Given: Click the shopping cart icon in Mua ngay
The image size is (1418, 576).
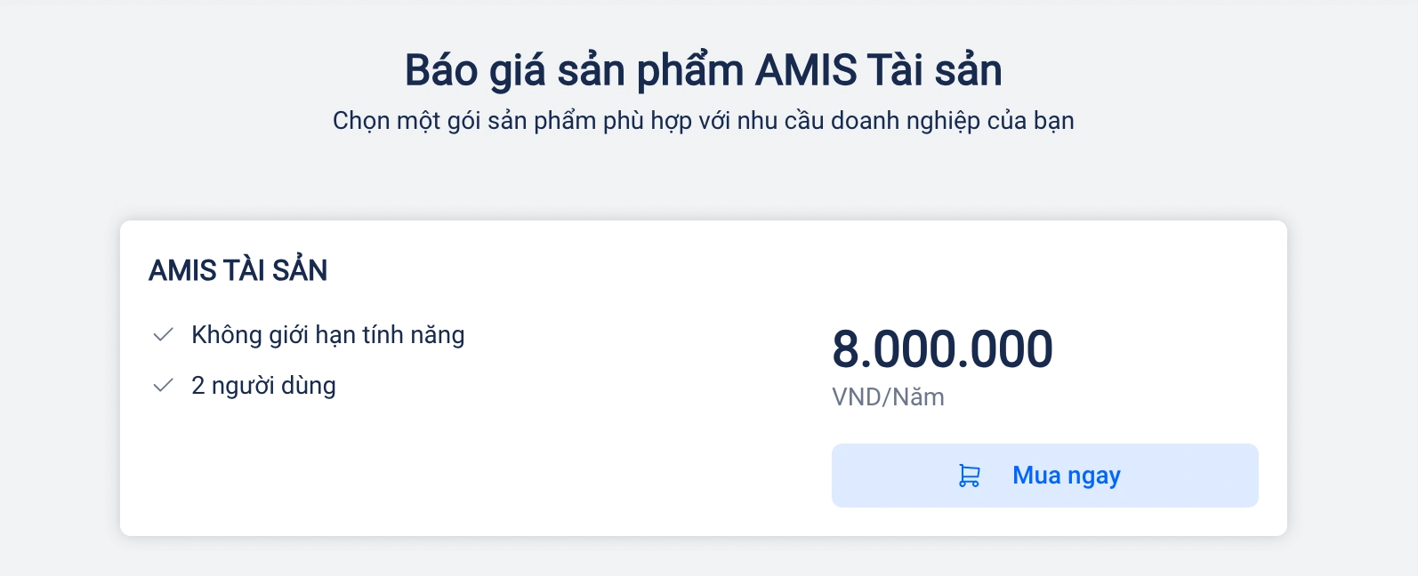Looking at the screenshot, I should [x=969, y=476].
